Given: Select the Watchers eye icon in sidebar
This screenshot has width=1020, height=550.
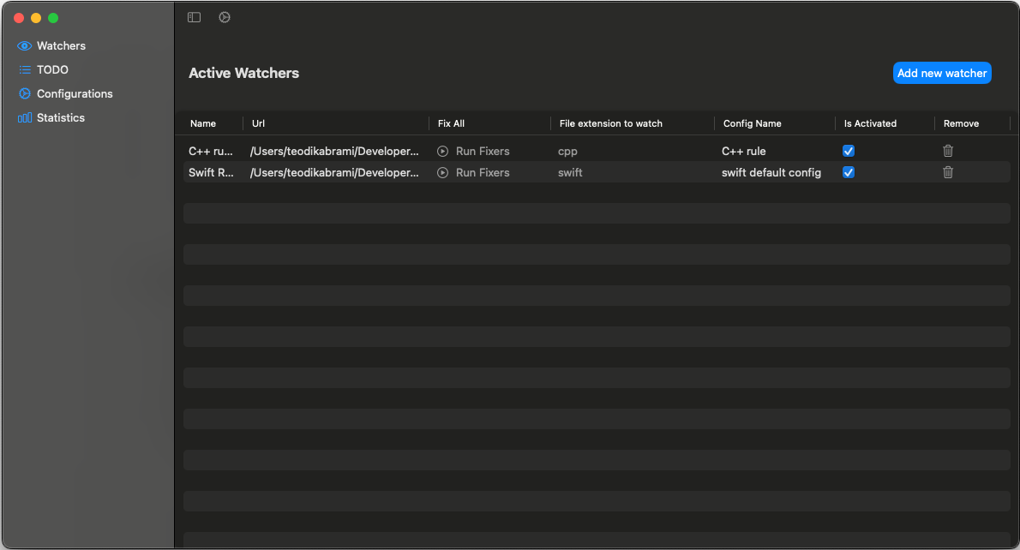Looking at the screenshot, I should point(25,45).
